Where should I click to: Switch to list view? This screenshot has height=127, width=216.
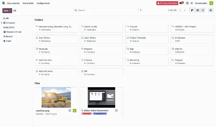click(x=198, y=10)
